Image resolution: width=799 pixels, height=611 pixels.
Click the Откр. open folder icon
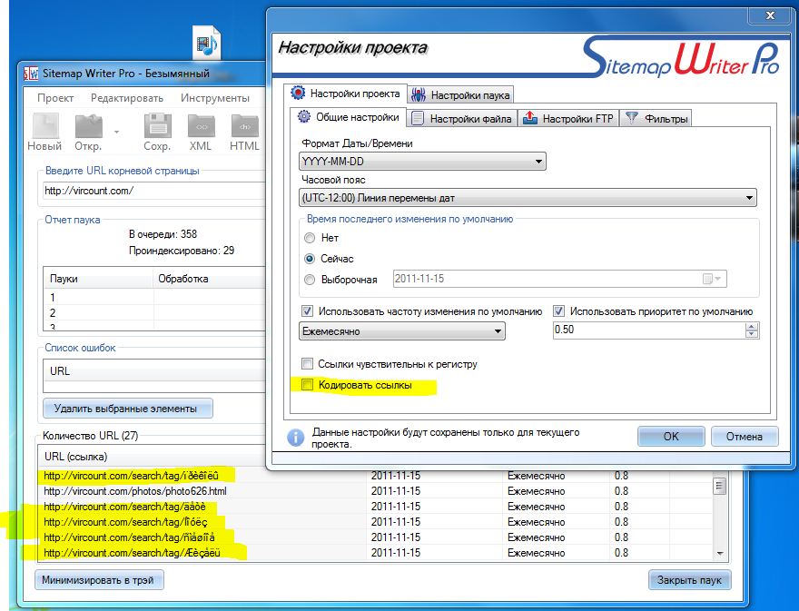click(89, 125)
